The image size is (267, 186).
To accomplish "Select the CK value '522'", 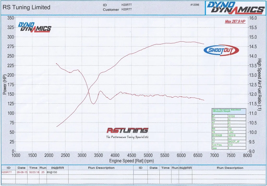I will 230,139.
